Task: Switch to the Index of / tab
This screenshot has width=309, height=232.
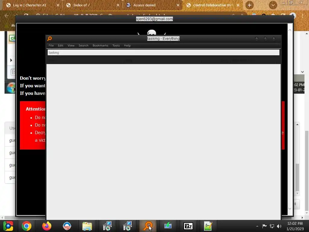Action: 81,5
